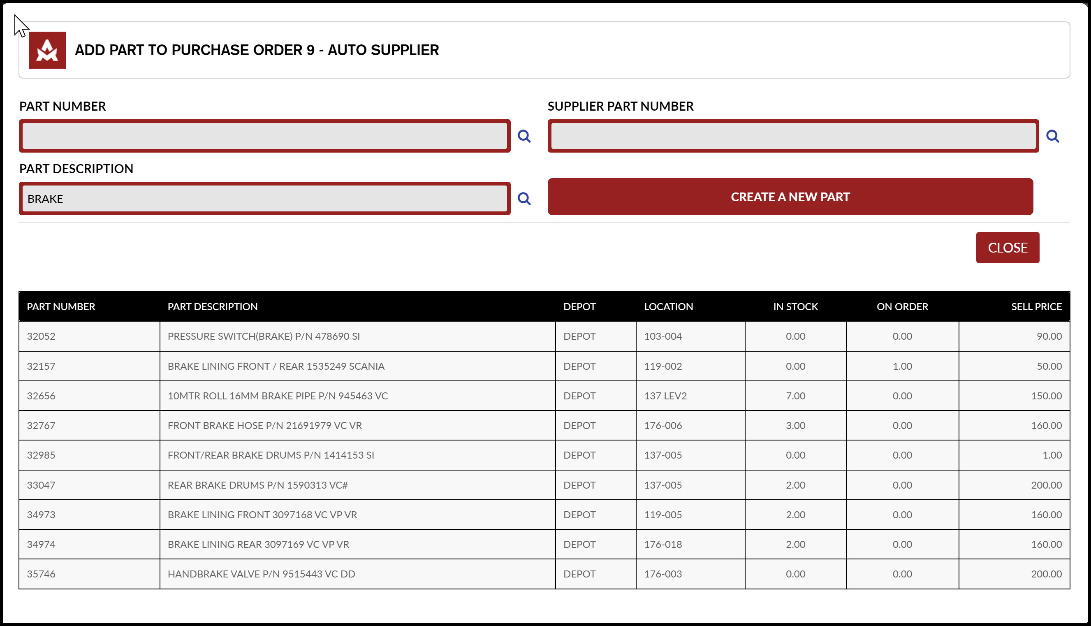Select part number 33047
Screen dimensions: 1091x626
[x=41, y=485]
